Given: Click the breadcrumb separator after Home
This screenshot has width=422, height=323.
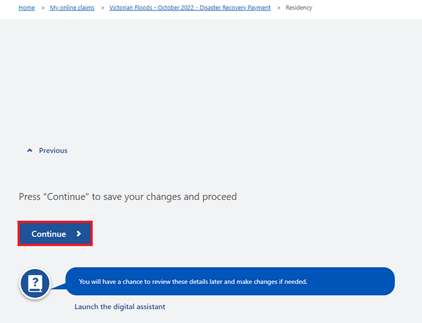Looking at the screenshot, I should pos(43,8).
